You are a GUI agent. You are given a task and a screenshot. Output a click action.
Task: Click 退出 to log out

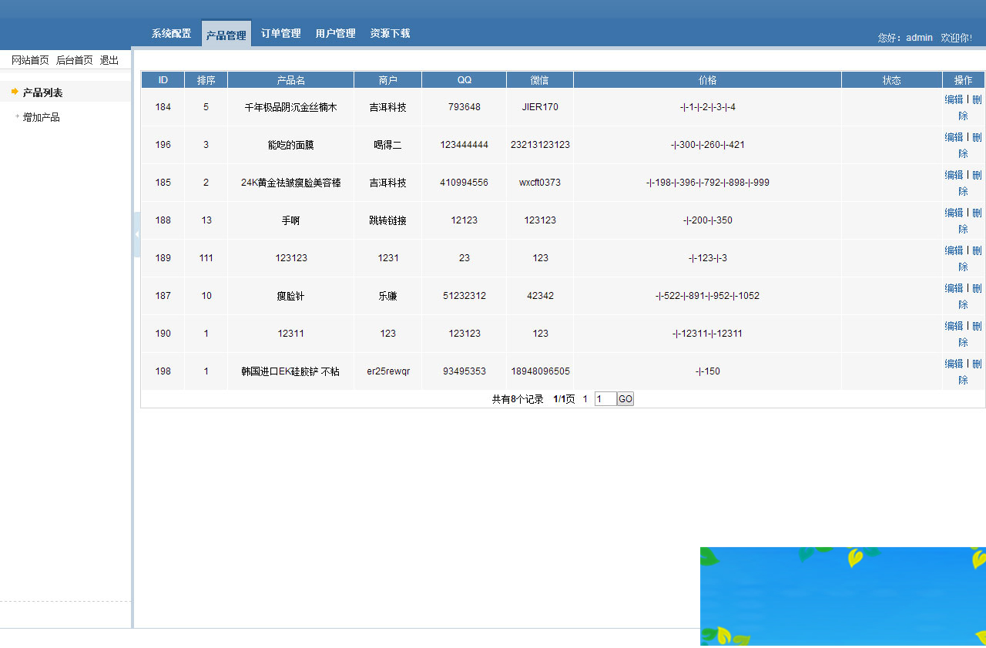click(x=109, y=59)
